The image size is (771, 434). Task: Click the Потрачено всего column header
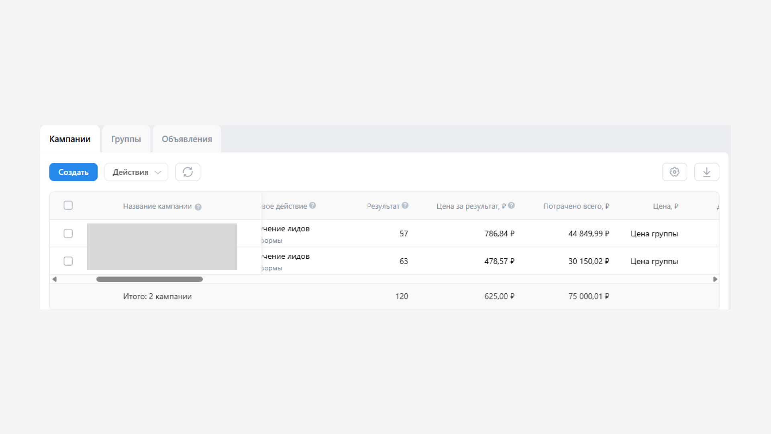click(576, 206)
